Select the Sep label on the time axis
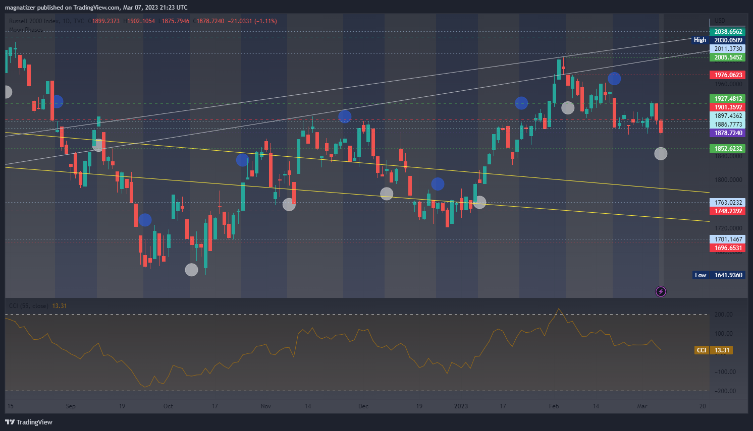The image size is (753, 431). point(71,406)
